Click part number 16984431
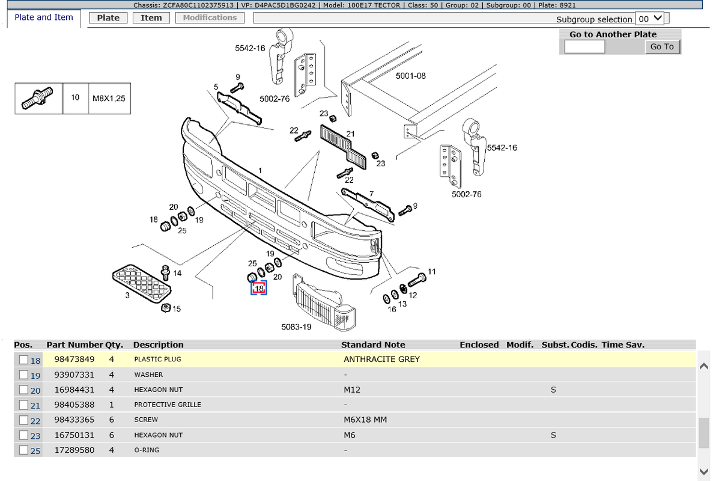The height and width of the screenshot is (481, 719). coord(74,390)
